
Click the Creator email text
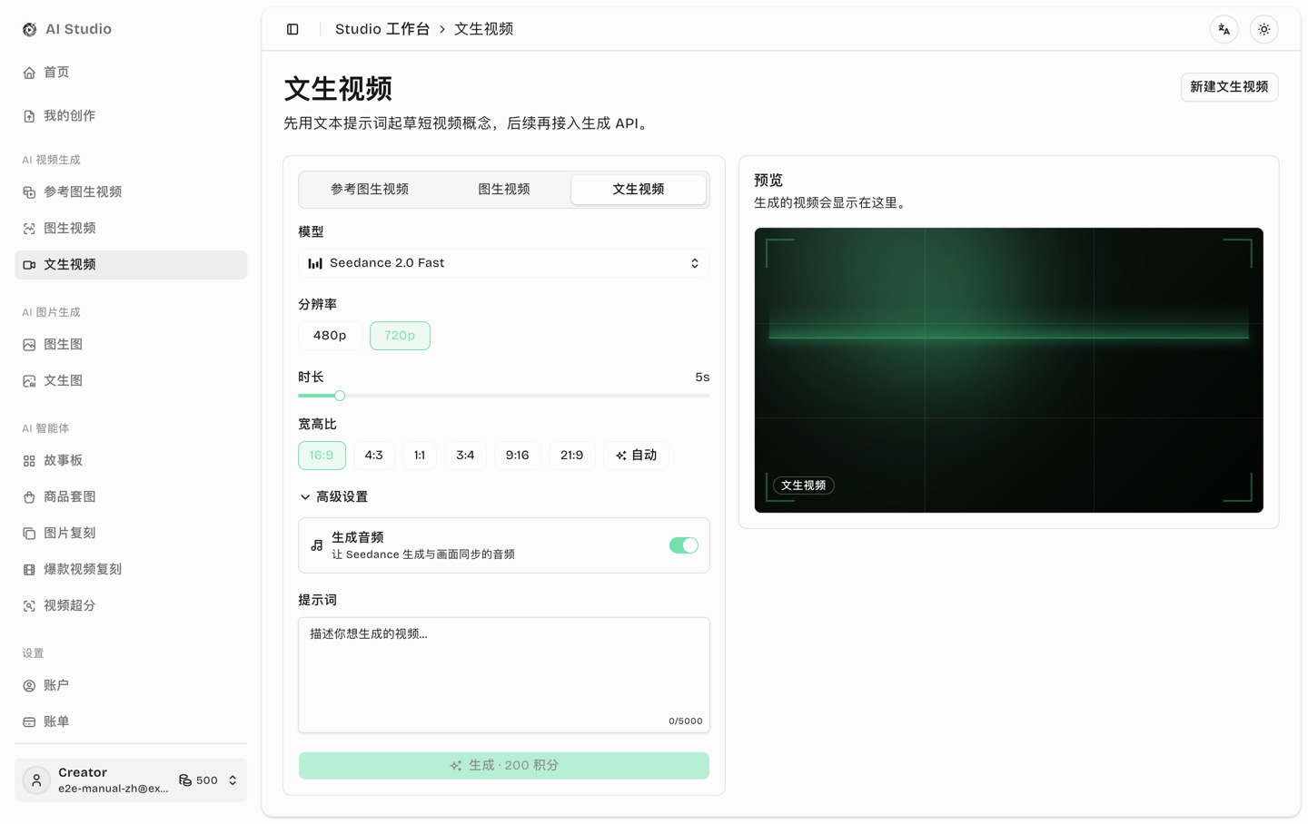tap(114, 789)
